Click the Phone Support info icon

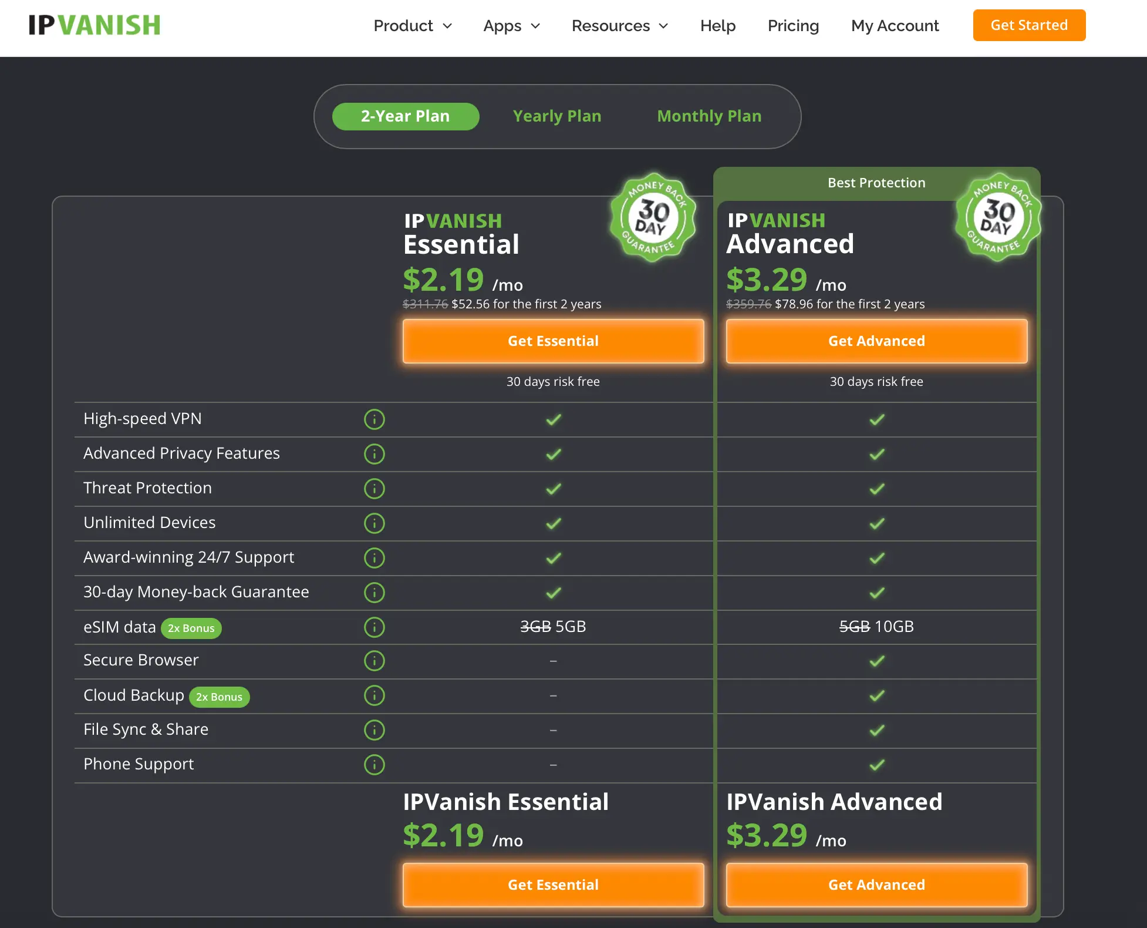point(374,765)
